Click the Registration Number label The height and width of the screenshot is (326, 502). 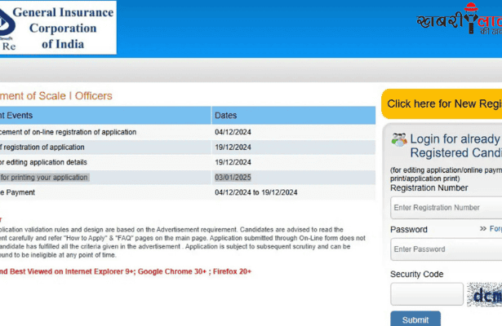429,188
